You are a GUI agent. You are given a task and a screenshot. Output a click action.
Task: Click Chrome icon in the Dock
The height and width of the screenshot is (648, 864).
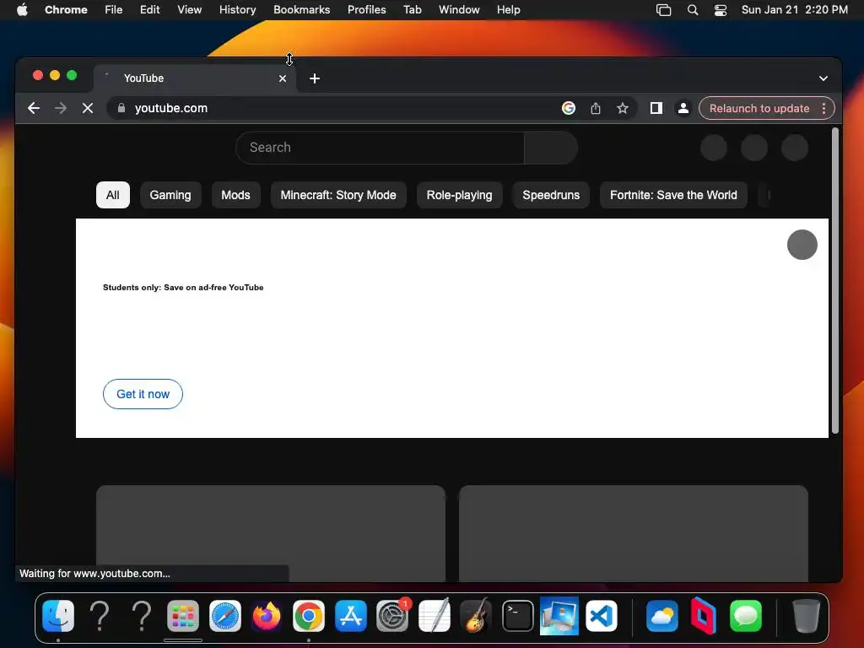pyautogui.click(x=309, y=615)
